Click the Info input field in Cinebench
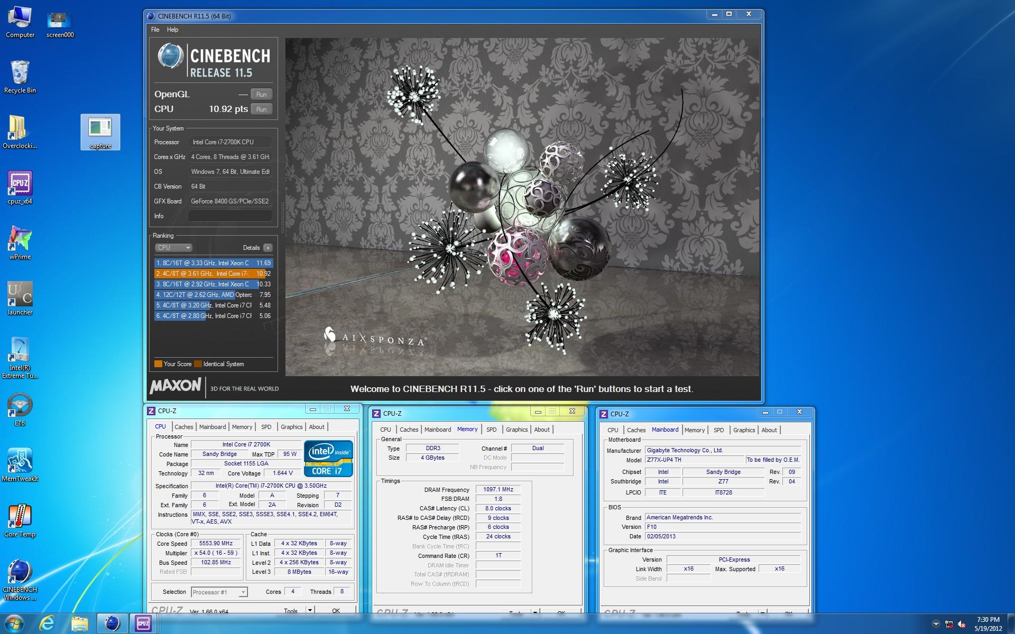Screen dimensions: 1015x634 [x=230, y=216]
